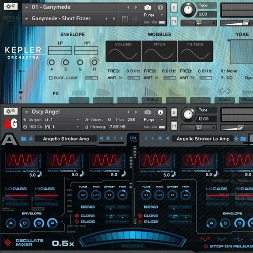Screen dimensions: 253x253
Task: Open Ganymede - Short Fizzer snapshot dropdown
Action: tap(26, 19)
